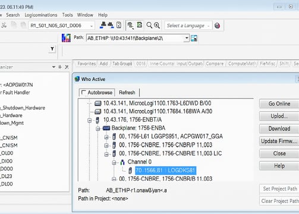
Task: Open the document properties toolbar icon
Action: 119,25
